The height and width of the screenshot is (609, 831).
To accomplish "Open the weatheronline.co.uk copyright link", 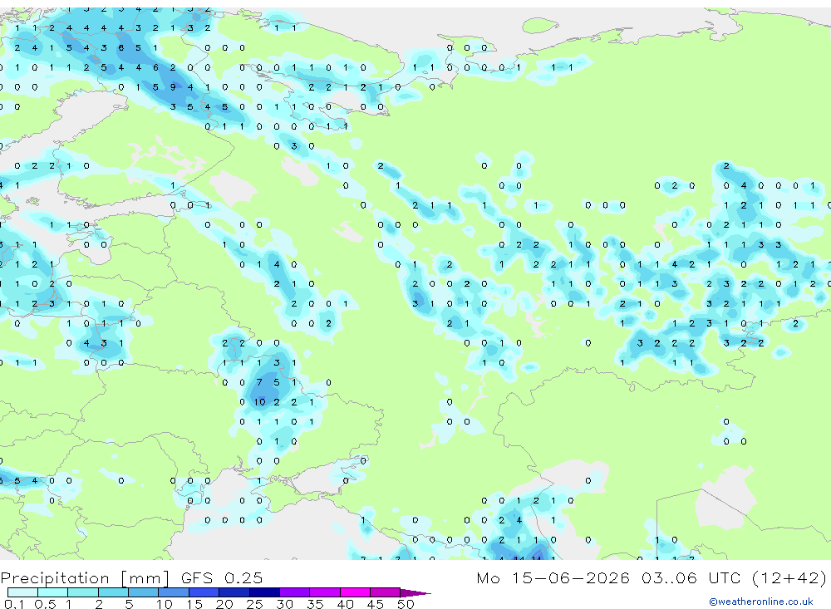I will click(x=760, y=601).
